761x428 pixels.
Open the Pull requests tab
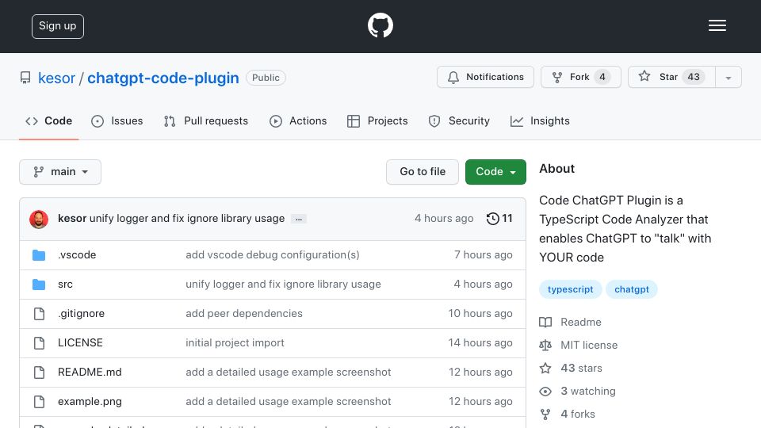206,120
